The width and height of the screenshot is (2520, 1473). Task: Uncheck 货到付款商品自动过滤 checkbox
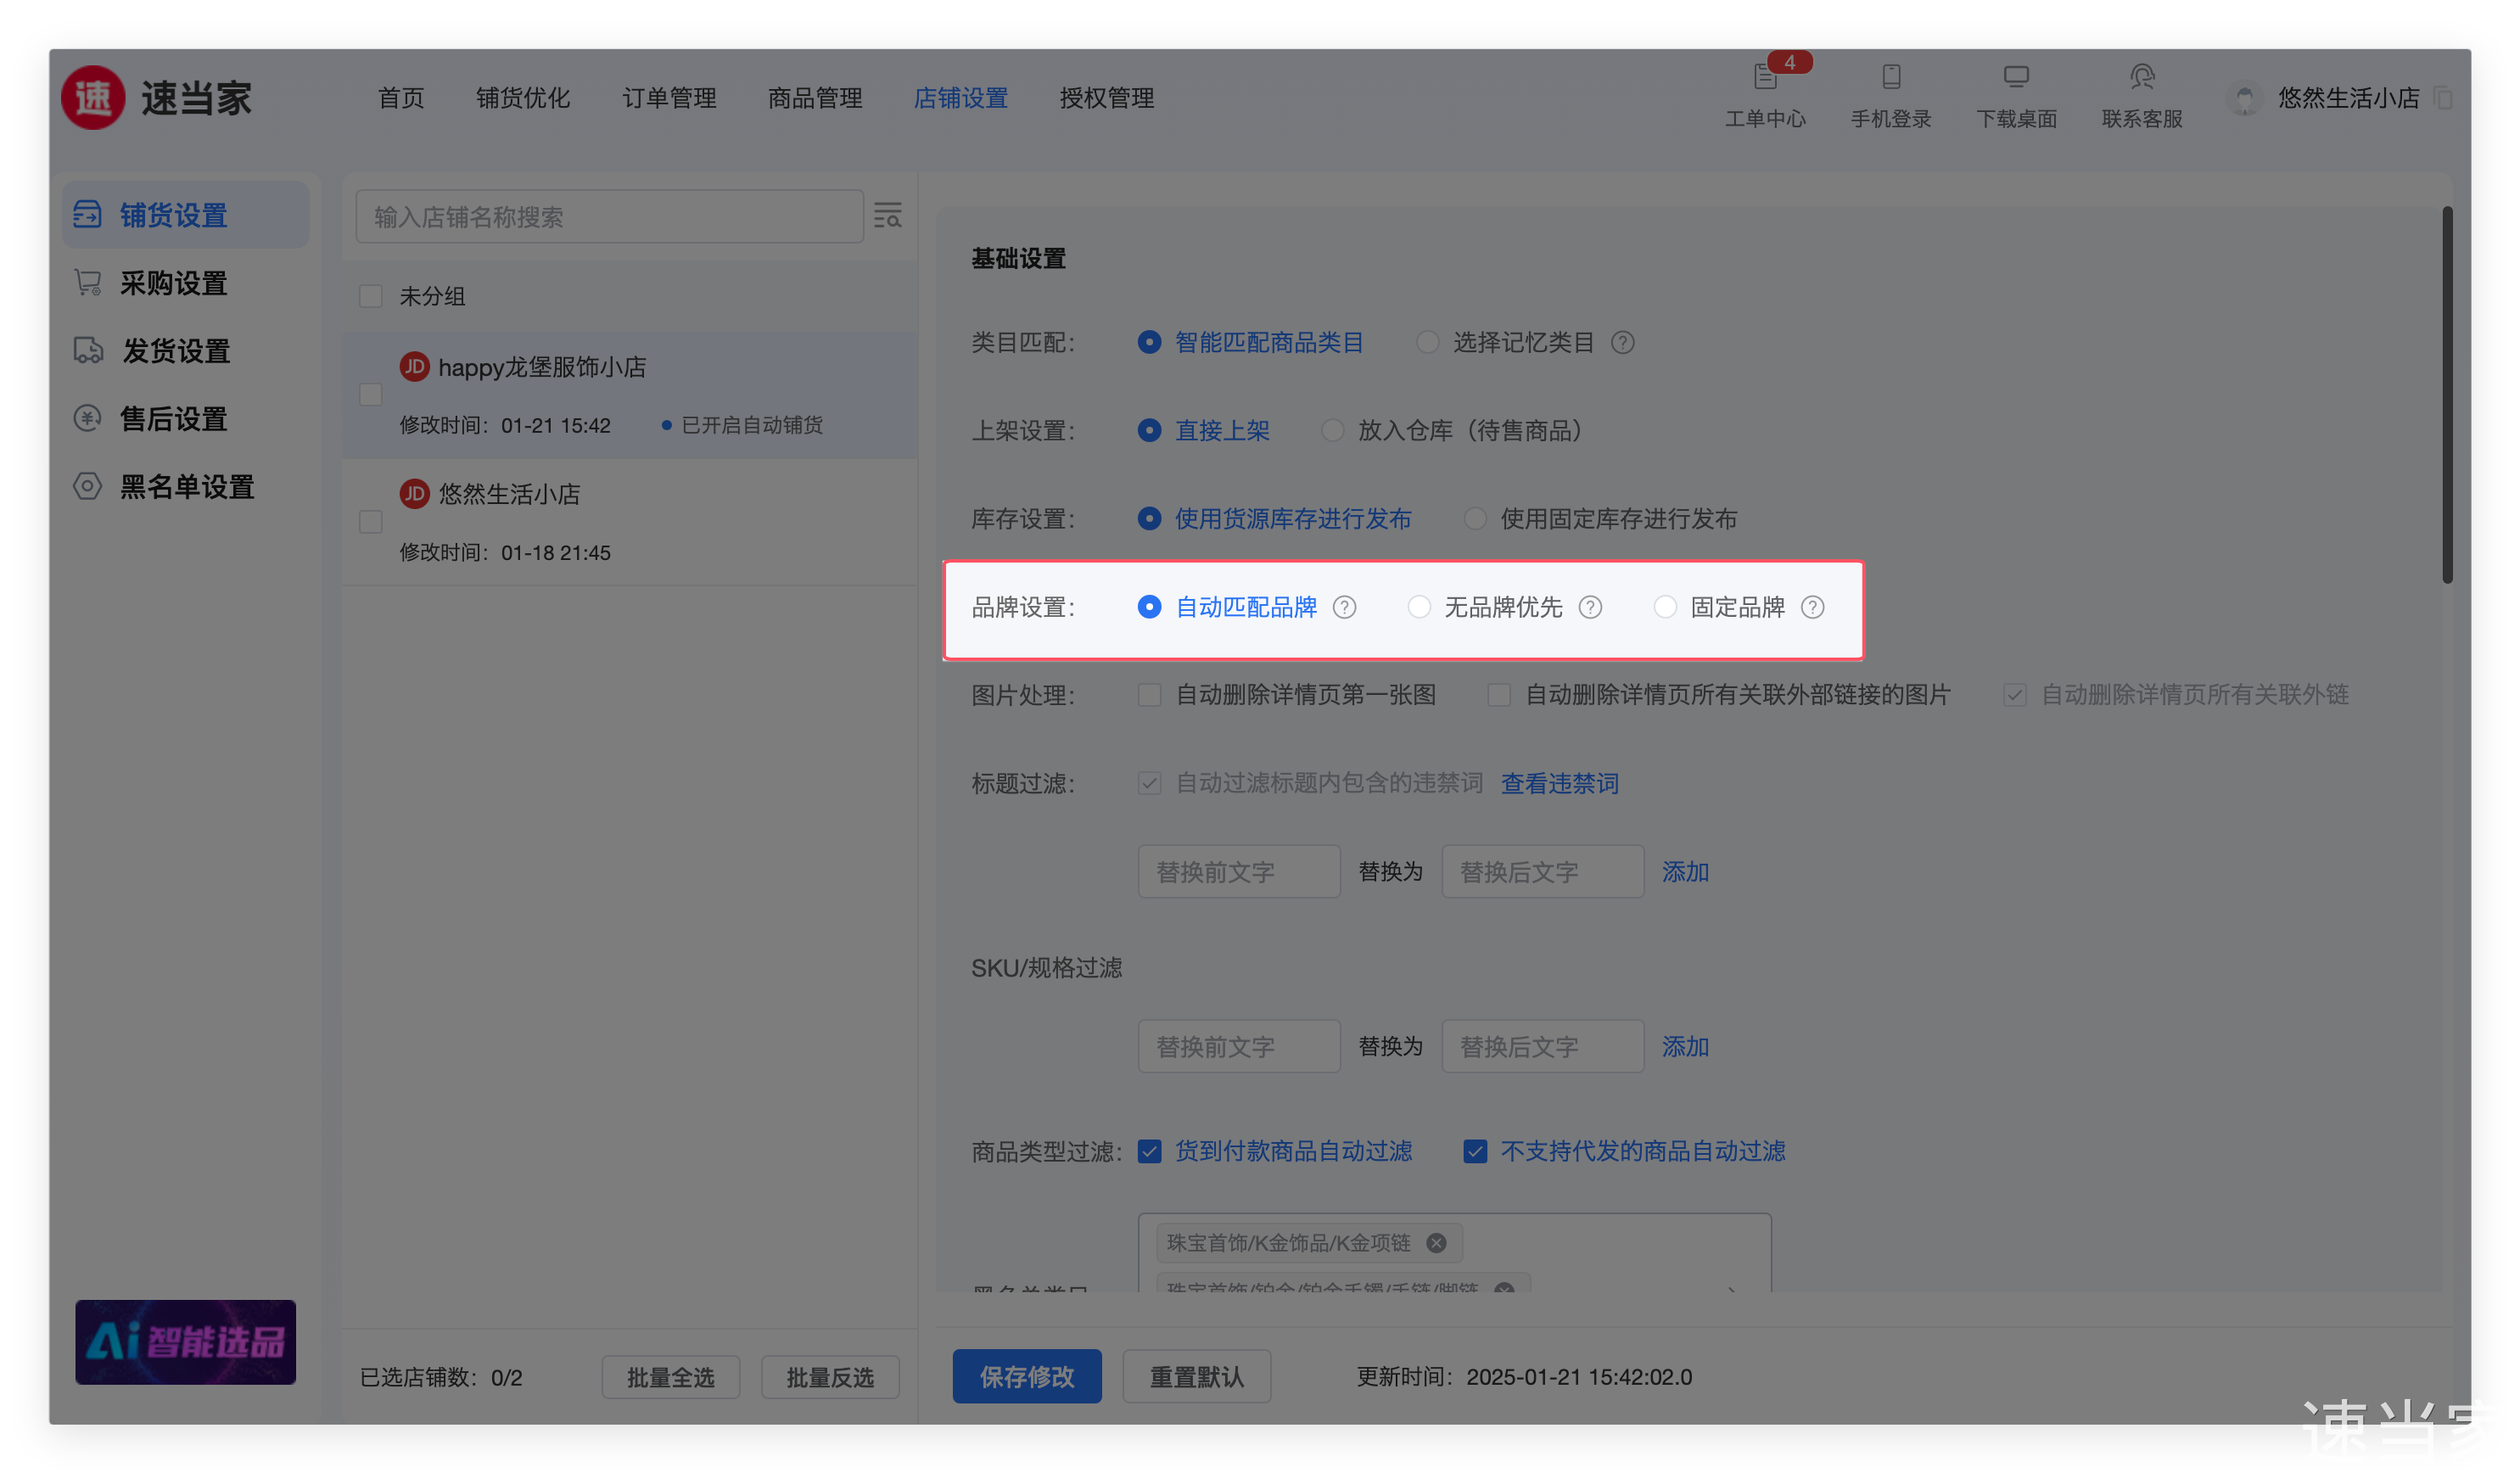pyautogui.click(x=1149, y=1152)
